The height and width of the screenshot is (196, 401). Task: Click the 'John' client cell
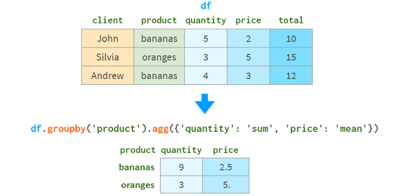[108, 38]
